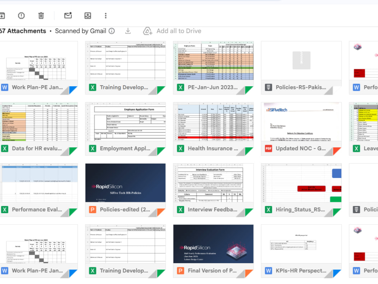The width and height of the screenshot is (378, 284).
Task: Click the Excel icon beside PE-Jan-Jun 2023
Action: (x=180, y=87)
